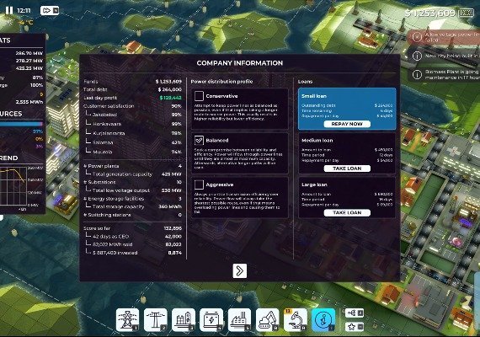Toggle the company information icon

coord(323,320)
